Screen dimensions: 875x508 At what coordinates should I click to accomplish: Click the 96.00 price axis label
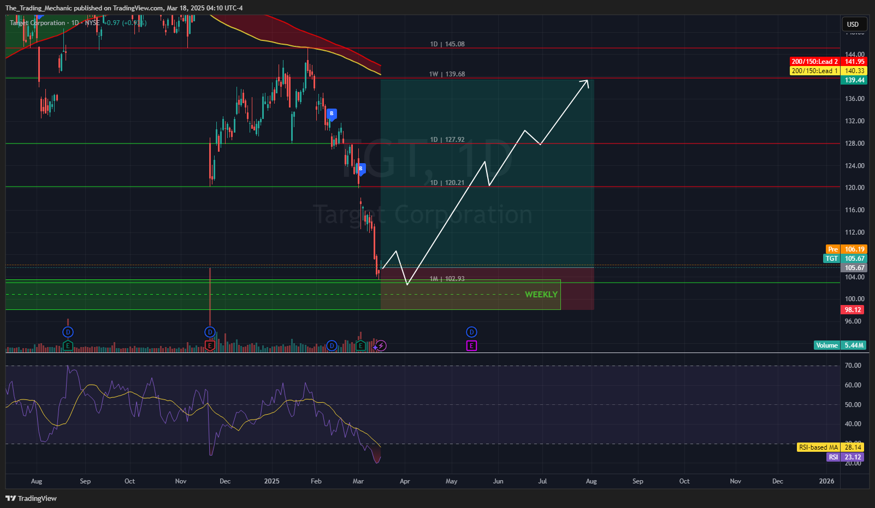pos(853,321)
